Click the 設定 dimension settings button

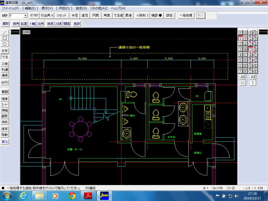point(169,16)
